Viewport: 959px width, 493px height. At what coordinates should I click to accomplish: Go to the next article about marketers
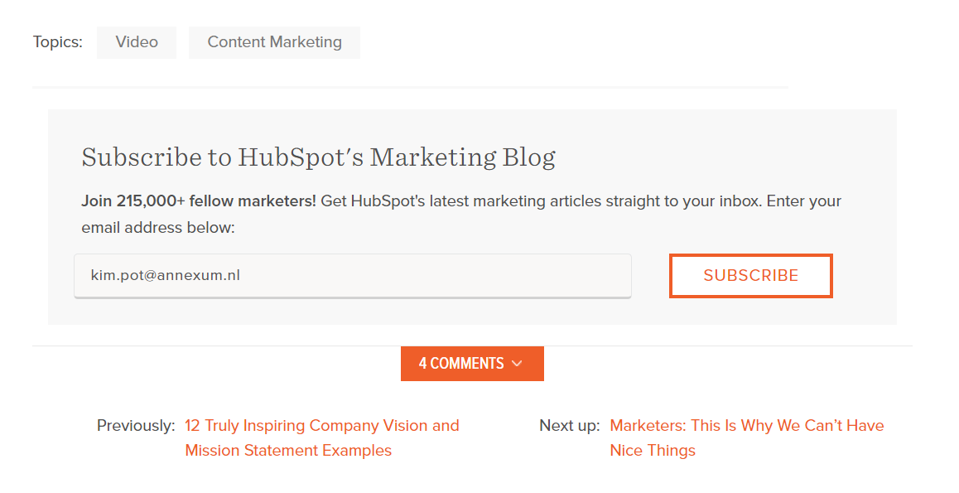point(746,426)
